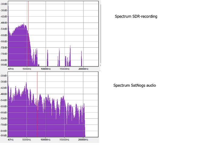Click the 10000Hz label under the top spectrum

pyautogui.click(x=46, y=69)
